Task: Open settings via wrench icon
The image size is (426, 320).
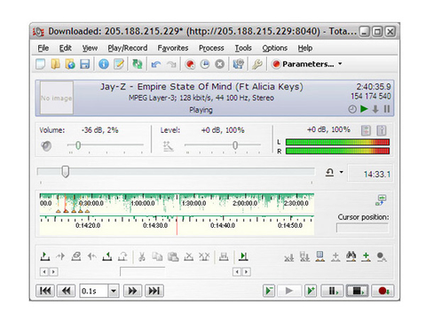Action: pyautogui.click(x=257, y=64)
